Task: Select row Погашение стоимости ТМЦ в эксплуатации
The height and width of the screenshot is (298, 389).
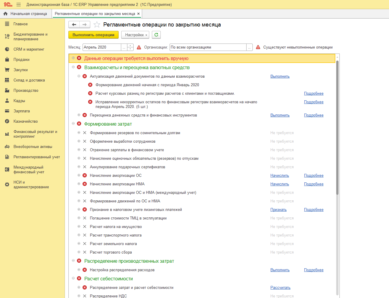Action: [x=202, y=218]
